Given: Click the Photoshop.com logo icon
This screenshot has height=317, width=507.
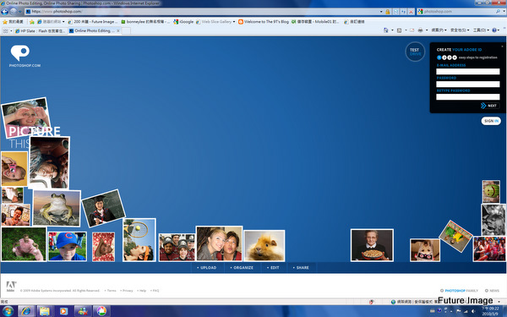Looking at the screenshot, I should (20, 52).
